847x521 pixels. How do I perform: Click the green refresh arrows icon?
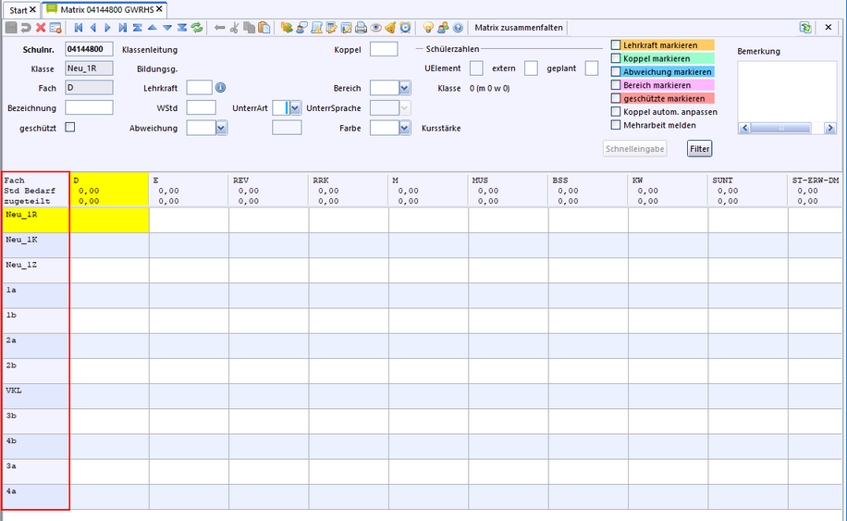(197, 28)
